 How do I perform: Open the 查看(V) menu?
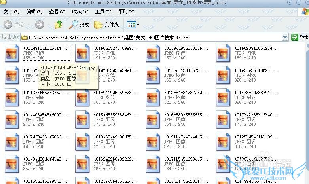[x=57, y=12]
